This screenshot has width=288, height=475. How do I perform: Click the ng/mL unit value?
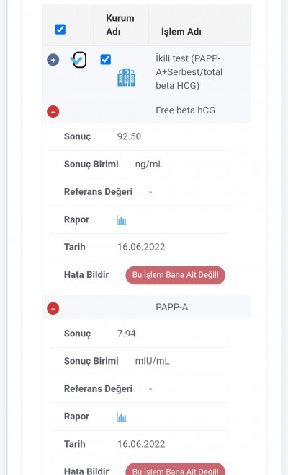coord(149,164)
